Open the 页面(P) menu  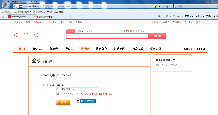189,16
